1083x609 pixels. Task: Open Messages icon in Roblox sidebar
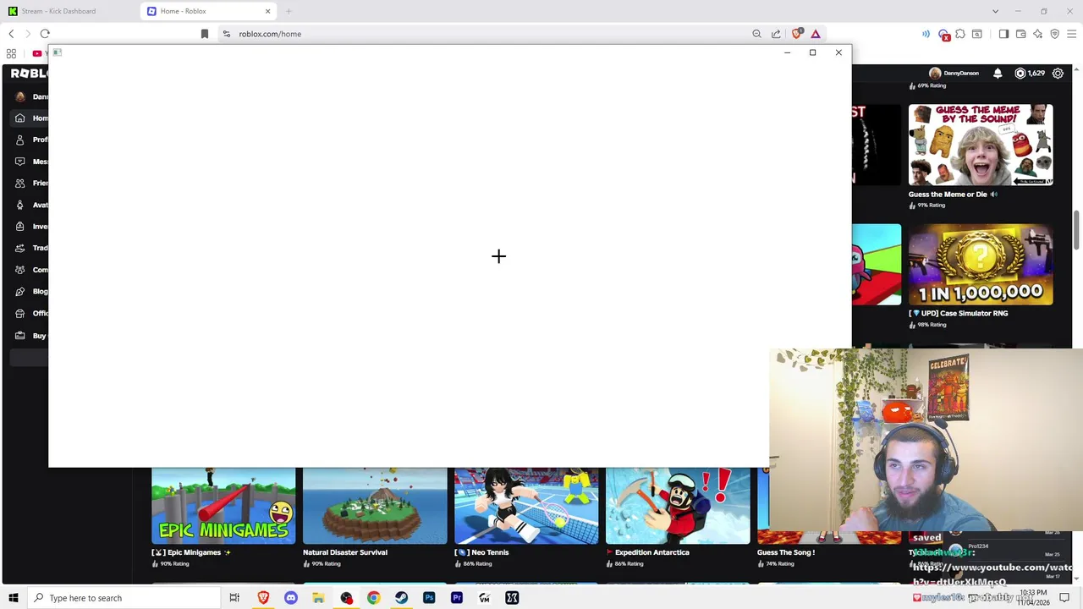pyautogui.click(x=20, y=162)
